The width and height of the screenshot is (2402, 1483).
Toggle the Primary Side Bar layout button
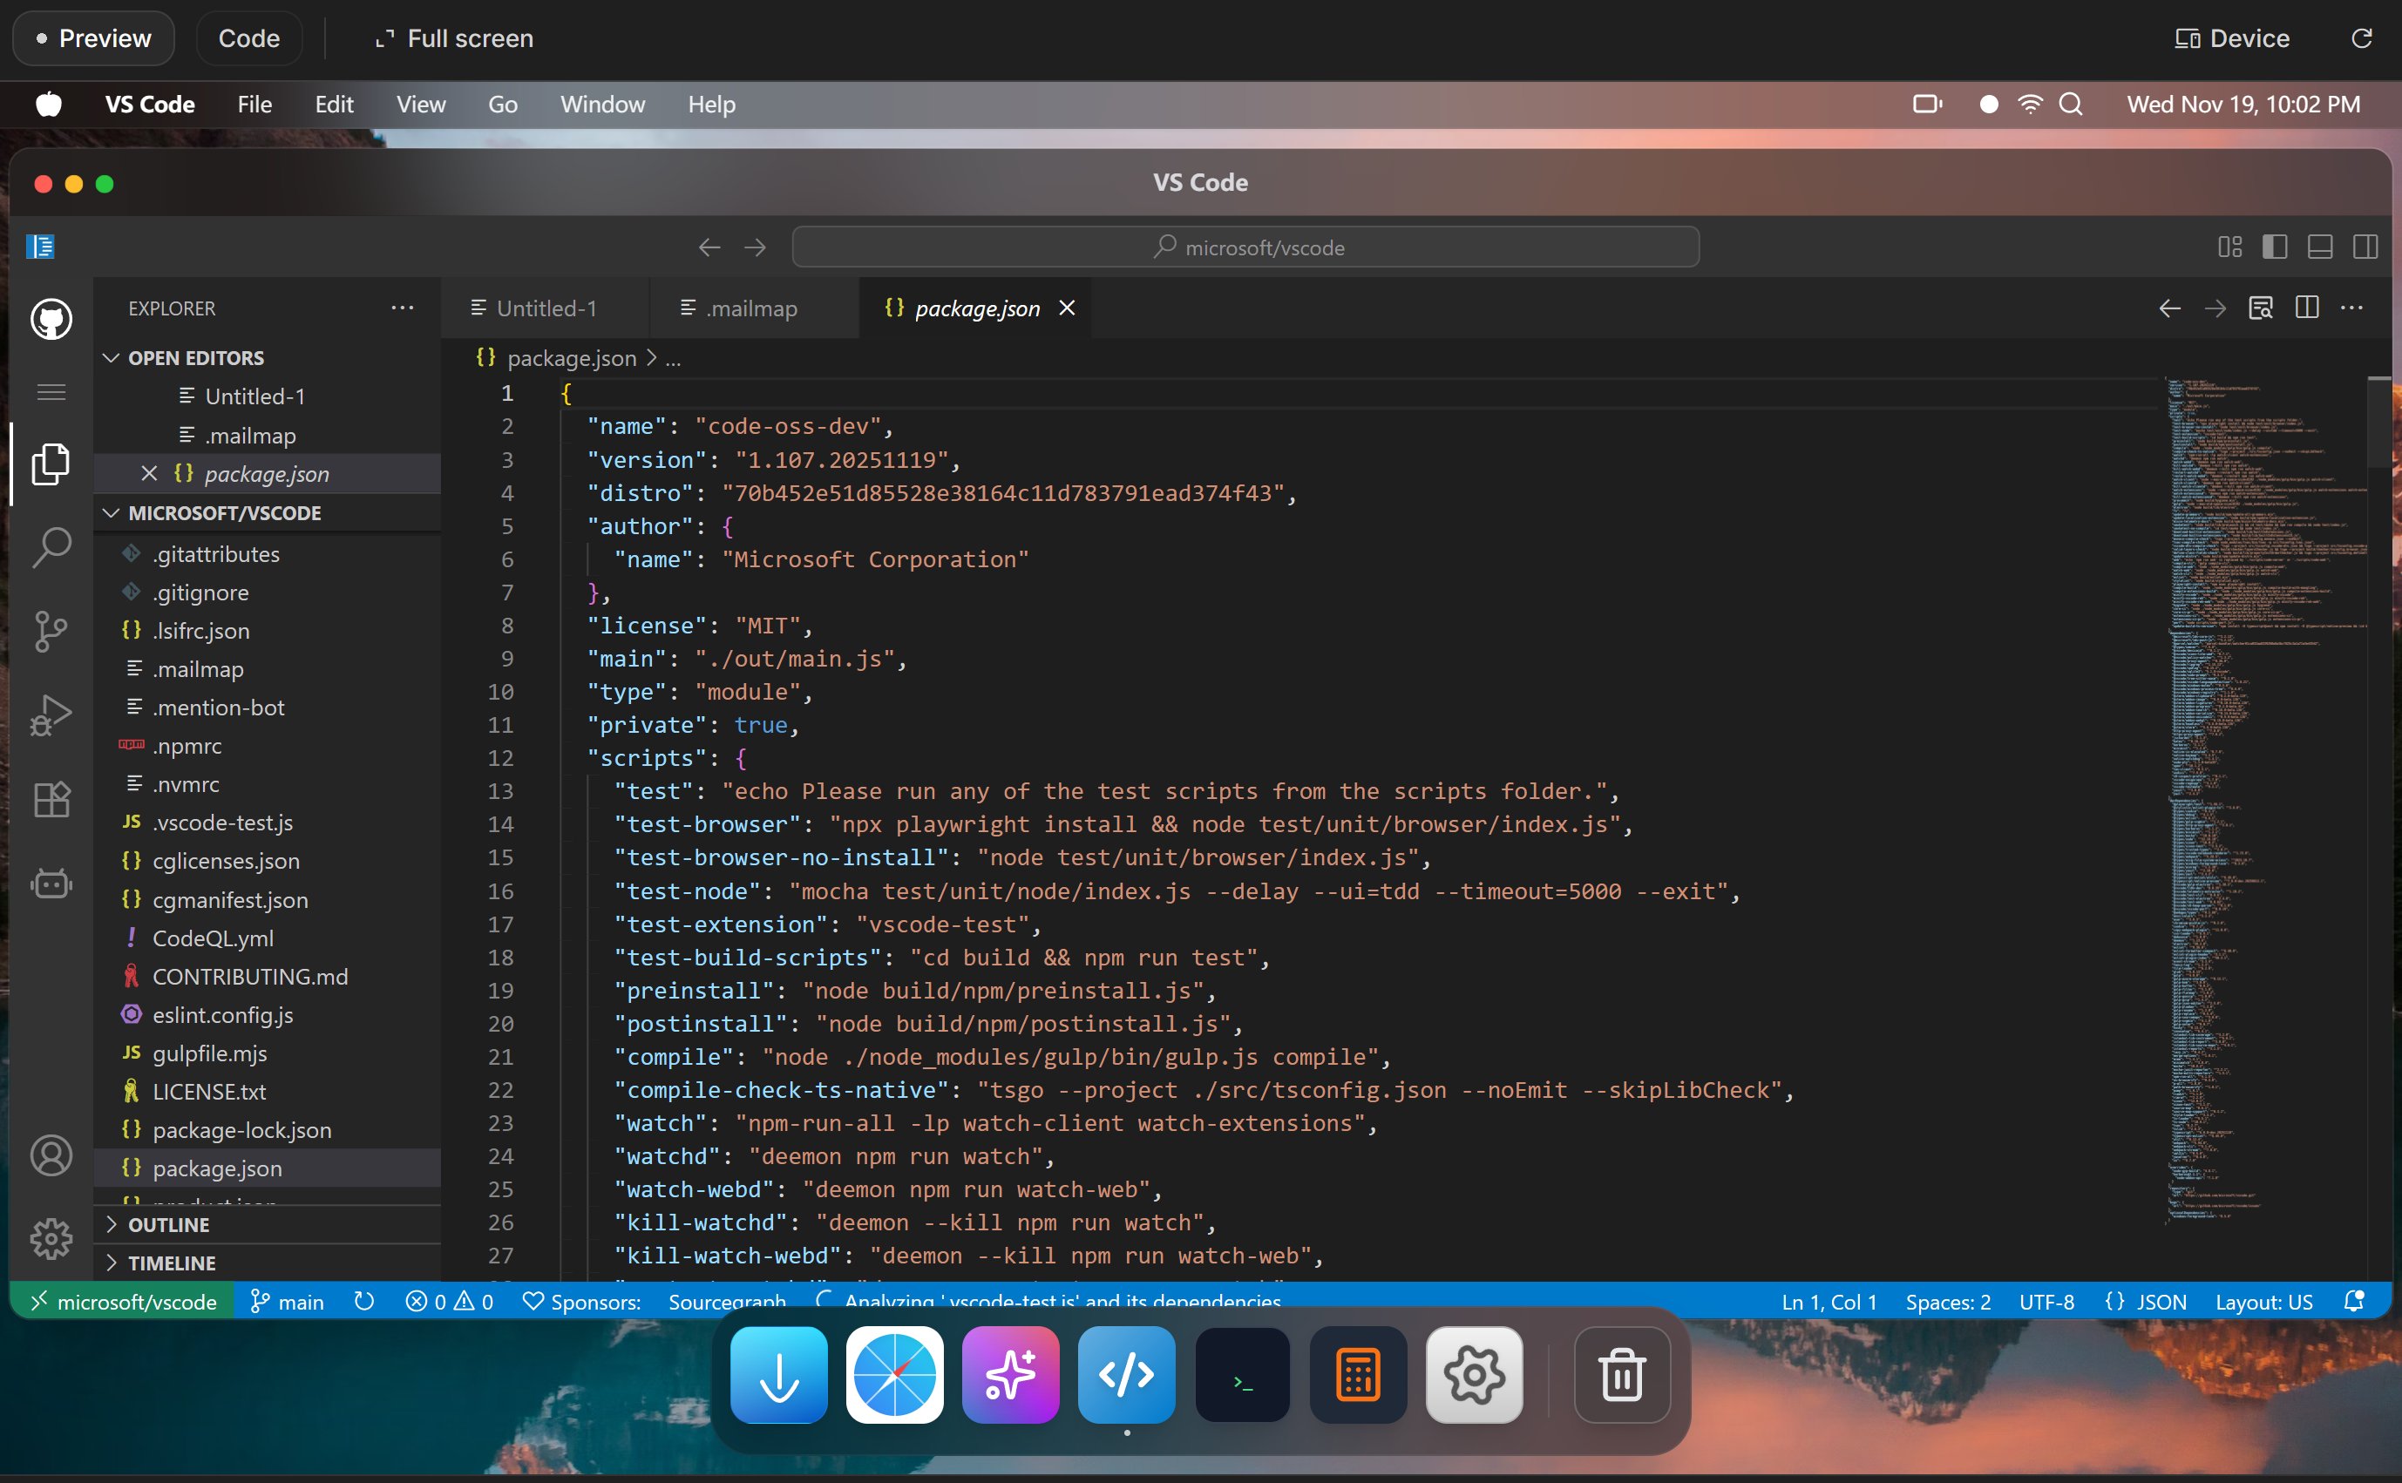tap(2275, 247)
